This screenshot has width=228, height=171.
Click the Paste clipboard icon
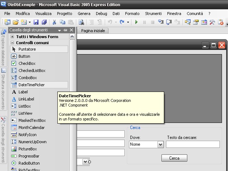(71, 22)
